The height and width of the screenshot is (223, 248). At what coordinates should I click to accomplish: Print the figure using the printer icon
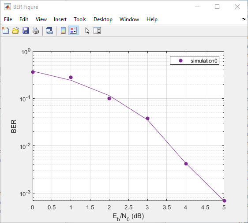click(x=36, y=30)
